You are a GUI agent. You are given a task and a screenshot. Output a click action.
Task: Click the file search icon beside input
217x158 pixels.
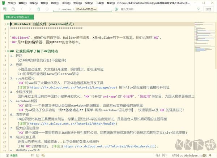[x=116, y=9]
